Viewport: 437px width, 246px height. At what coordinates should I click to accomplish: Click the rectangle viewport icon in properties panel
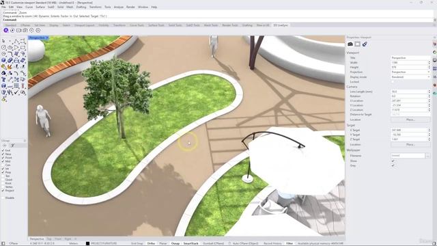tap(358, 44)
